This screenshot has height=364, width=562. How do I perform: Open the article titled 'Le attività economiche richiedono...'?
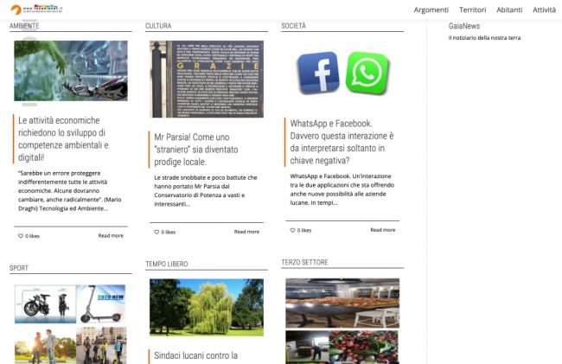63,138
